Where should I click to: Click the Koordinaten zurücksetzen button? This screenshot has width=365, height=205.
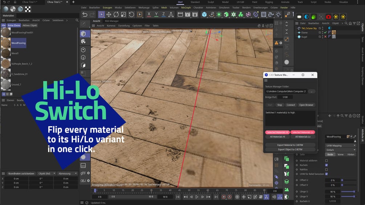[21, 174]
